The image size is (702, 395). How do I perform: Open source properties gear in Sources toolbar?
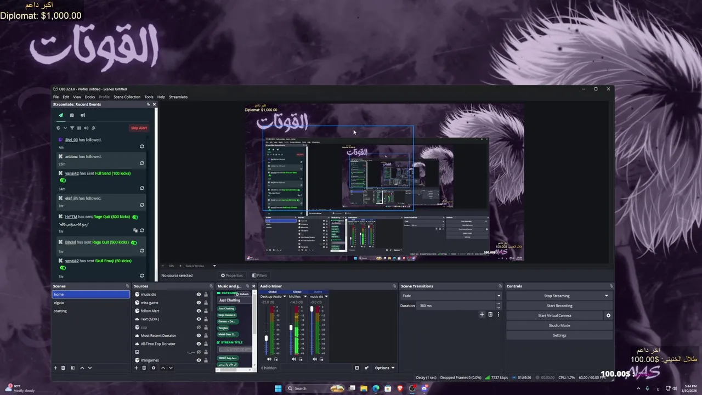(x=153, y=368)
